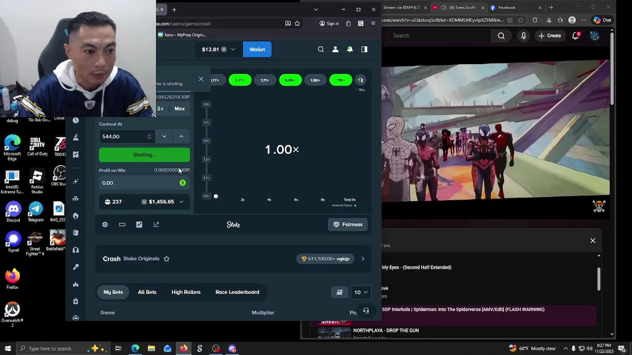Image resolution: width=632 pixels, height=355 pixels.
Task: Select the 2.27× past result pill
Action: click(240, 80)
